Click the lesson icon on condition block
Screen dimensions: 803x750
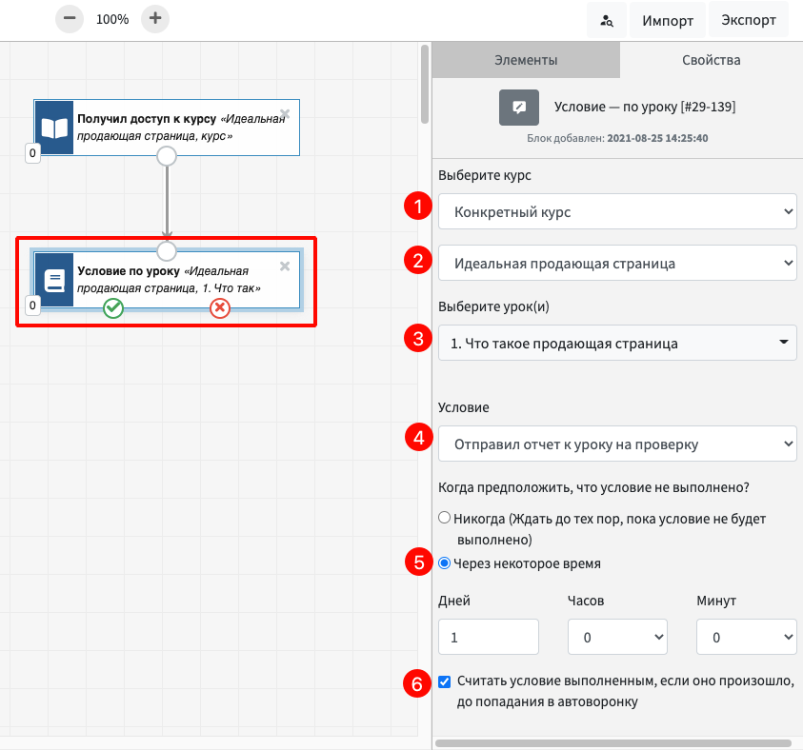54,281
